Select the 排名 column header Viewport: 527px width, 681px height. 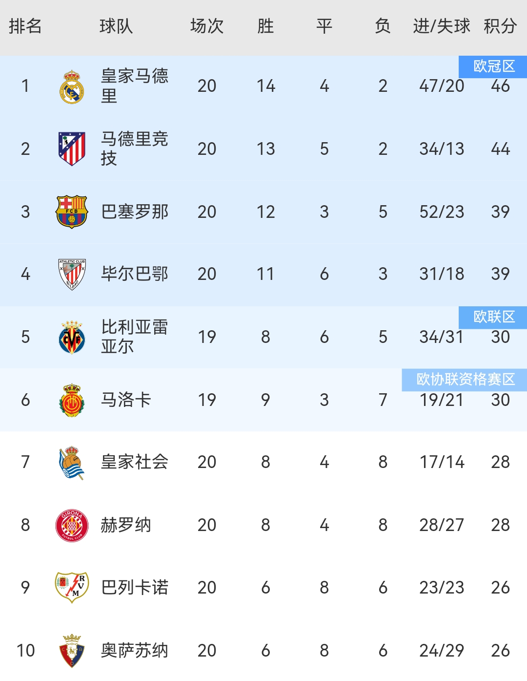pyautogui.click(x=25, y=26)
